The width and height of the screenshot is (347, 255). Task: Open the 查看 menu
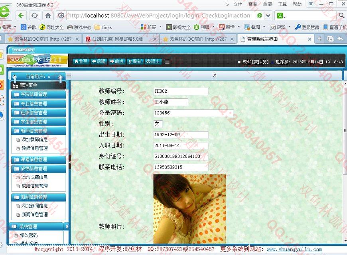pos(253,4)
